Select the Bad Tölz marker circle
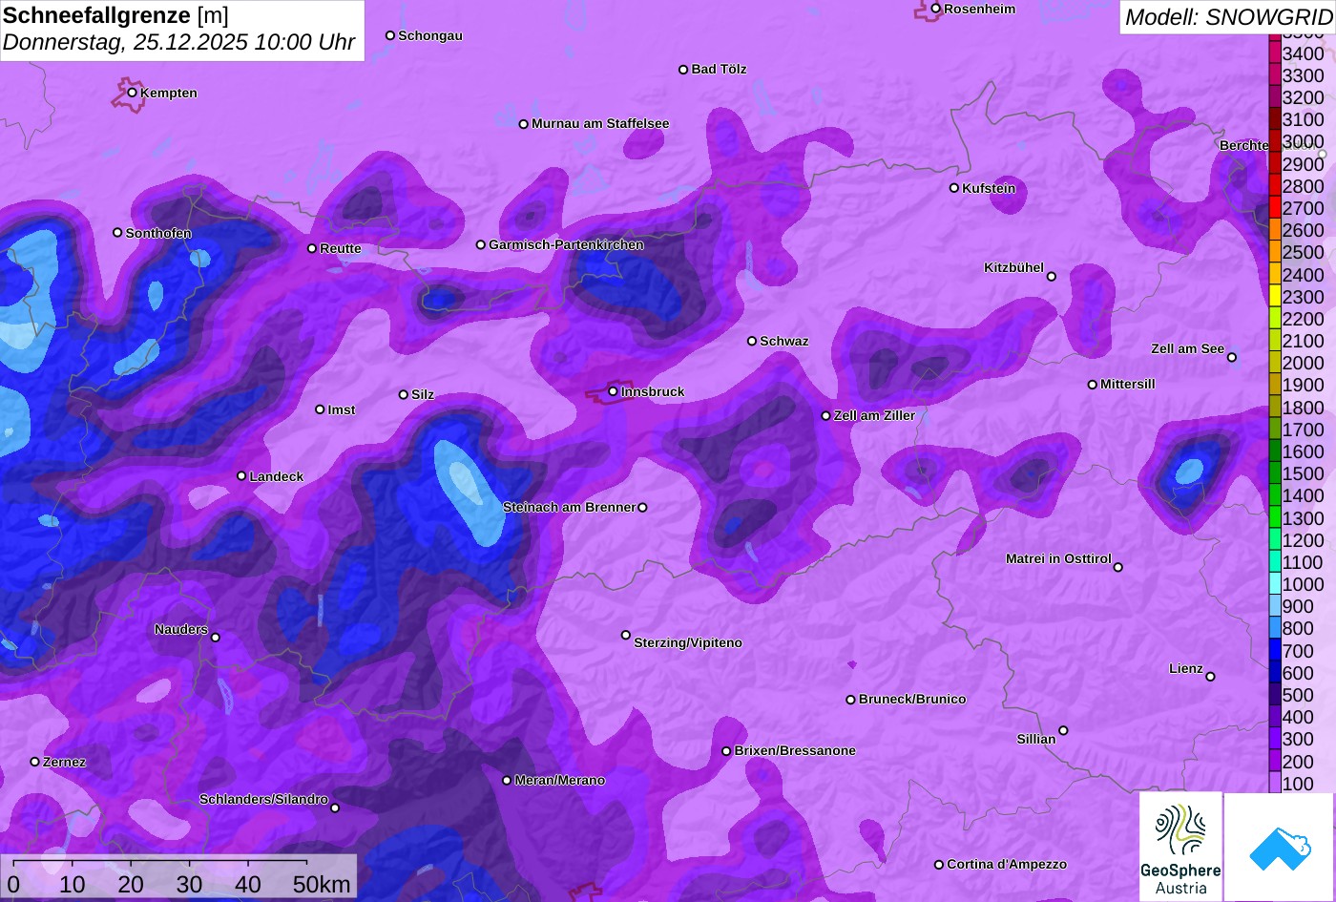Screen dimensions: 1336x902 point(683,69)
